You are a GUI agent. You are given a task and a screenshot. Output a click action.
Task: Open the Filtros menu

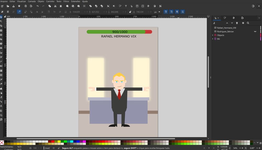click(x=66, y=1)
